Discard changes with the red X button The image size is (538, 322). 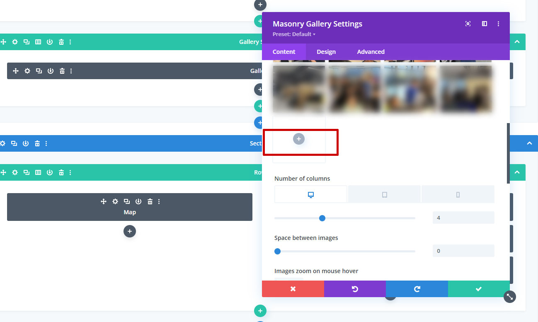(293, 289)
